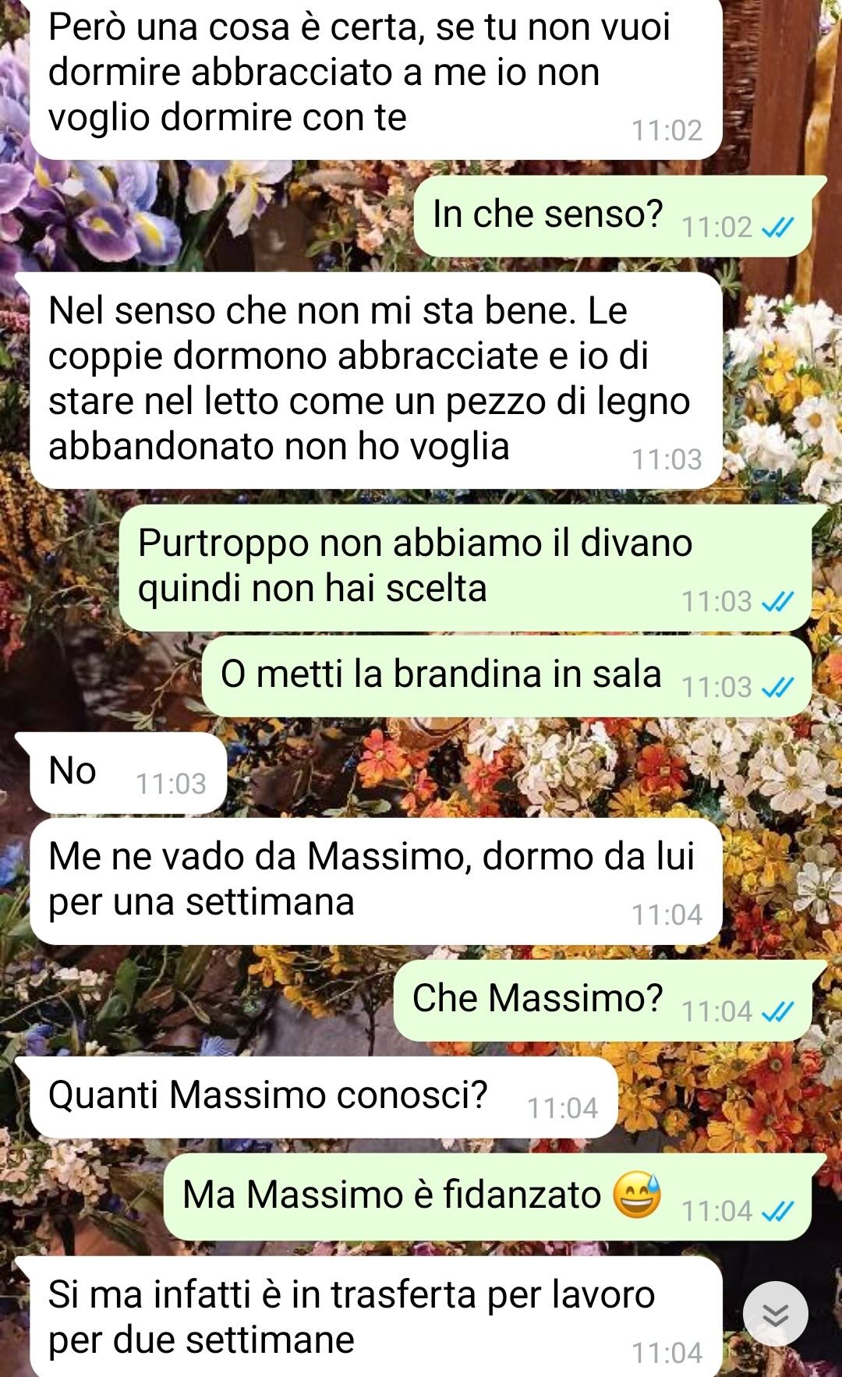Click the read ticks on "O metti la brandina in sala"

coord(777,687)
